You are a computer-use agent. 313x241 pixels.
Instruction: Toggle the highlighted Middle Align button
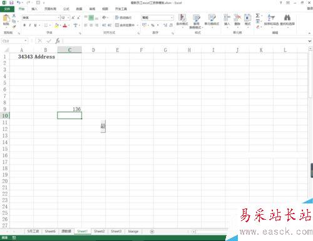coord(91,18)
